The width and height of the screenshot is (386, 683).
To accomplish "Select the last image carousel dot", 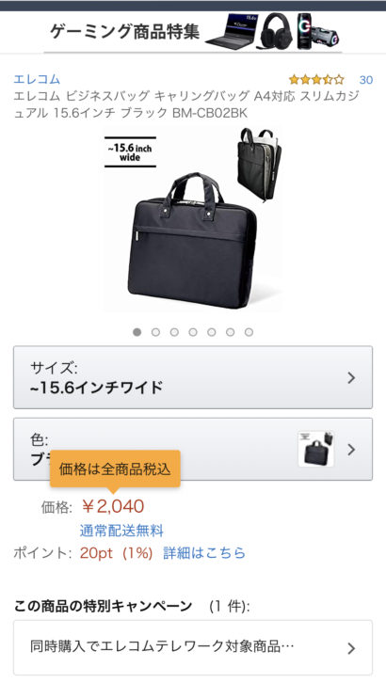I will point(249,332).
